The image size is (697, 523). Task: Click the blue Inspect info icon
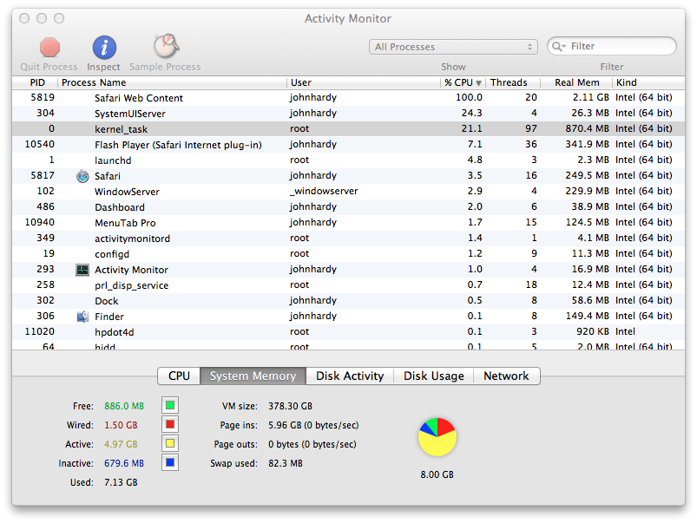tap(104, 47)
